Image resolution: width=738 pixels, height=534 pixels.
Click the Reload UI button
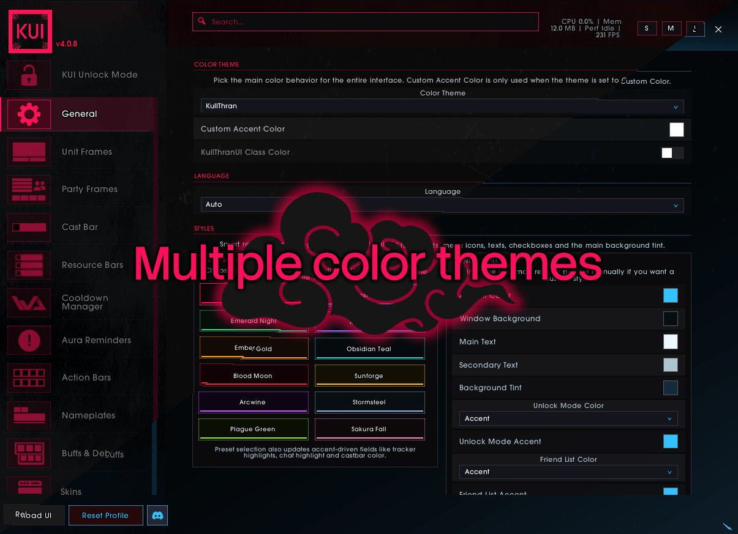tap(34, 516)
